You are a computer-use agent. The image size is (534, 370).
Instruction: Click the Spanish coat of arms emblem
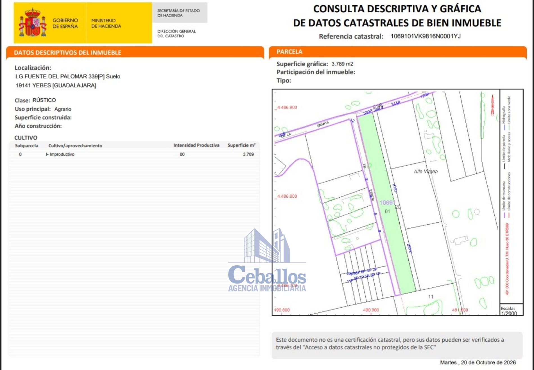click(33, 22)
